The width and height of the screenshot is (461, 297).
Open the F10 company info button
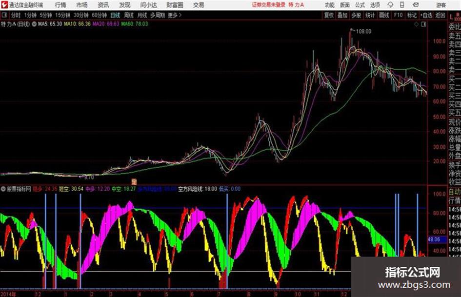pos(398,15)
